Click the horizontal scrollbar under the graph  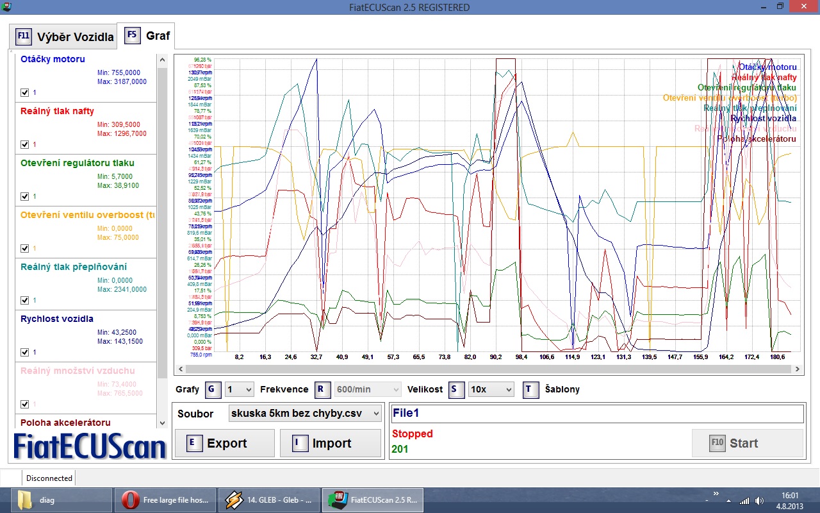click(x=487, y=369)
